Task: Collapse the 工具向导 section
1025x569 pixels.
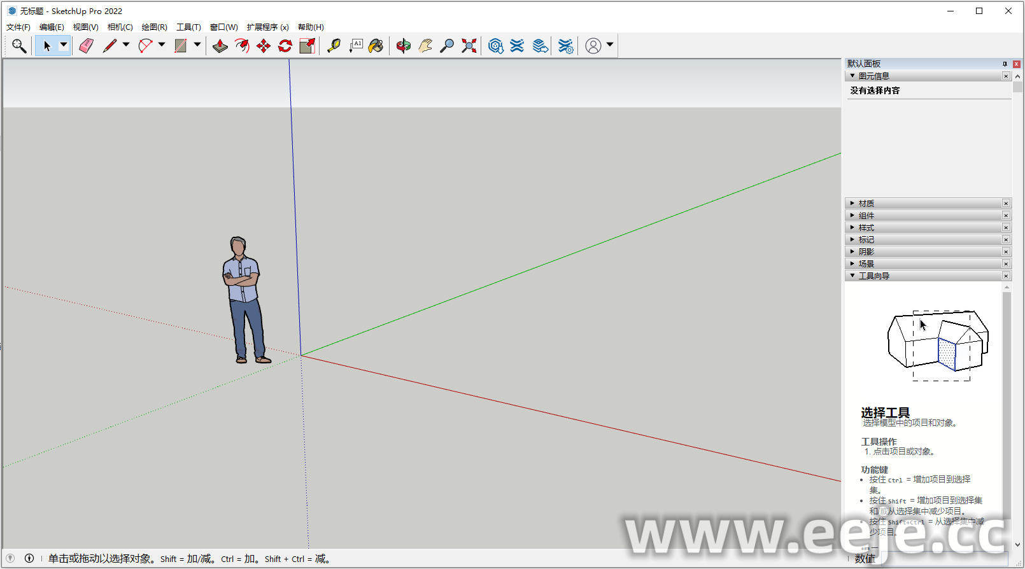Action: point(873,276)
